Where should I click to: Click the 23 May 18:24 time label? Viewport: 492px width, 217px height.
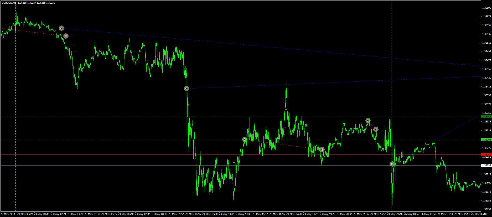(x=311, y=214)
